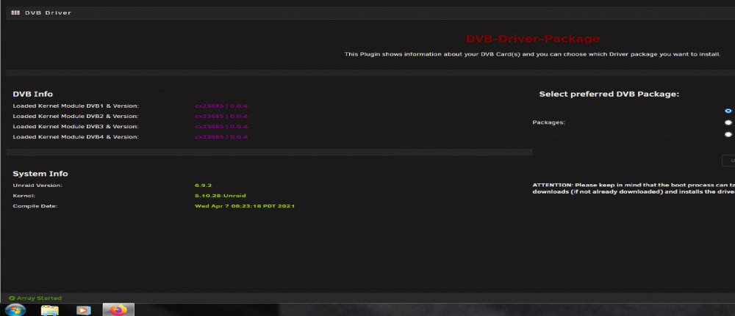The height and width of the screenshot is (316, 735).
Task: Click Loaded Kernel Module DVB1 & Version label
Action: pos(76,106)
